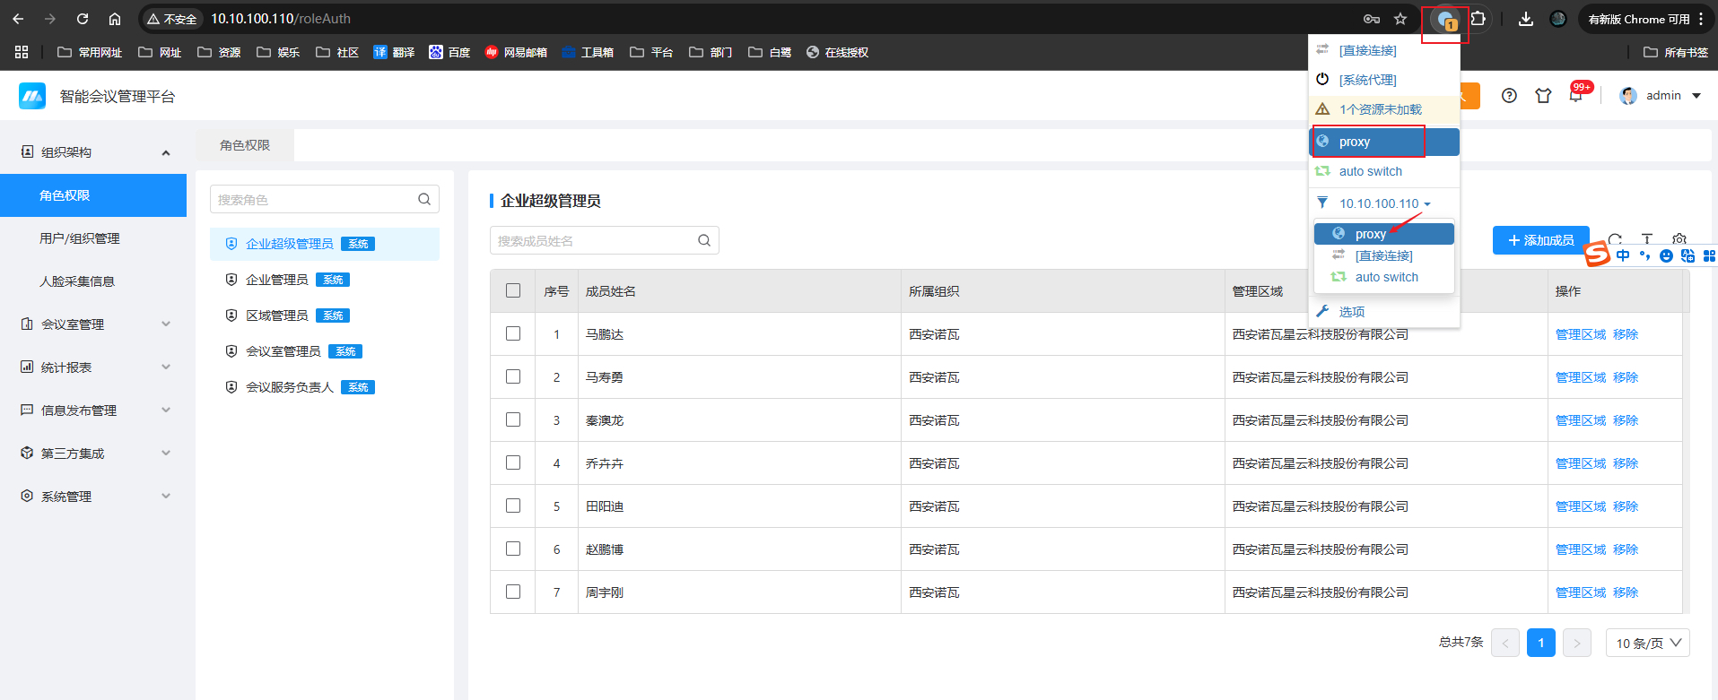The image size is (1718, 700).
Task: Click the notification bell icon
Action: point(1575,96)
